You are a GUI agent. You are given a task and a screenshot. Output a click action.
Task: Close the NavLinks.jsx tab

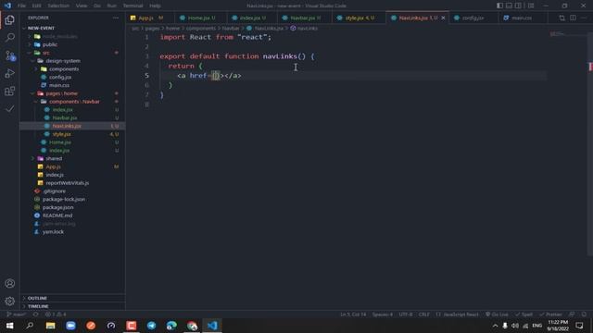(x=443, y=18)
